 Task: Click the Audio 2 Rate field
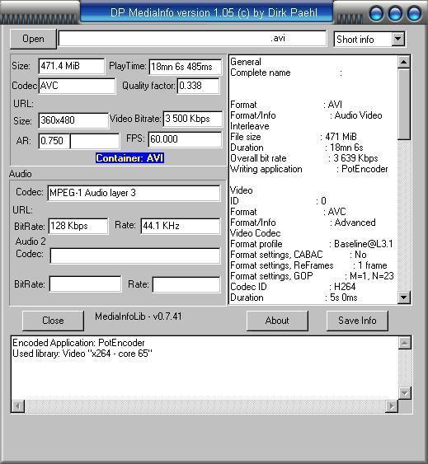tap(186, 284)
